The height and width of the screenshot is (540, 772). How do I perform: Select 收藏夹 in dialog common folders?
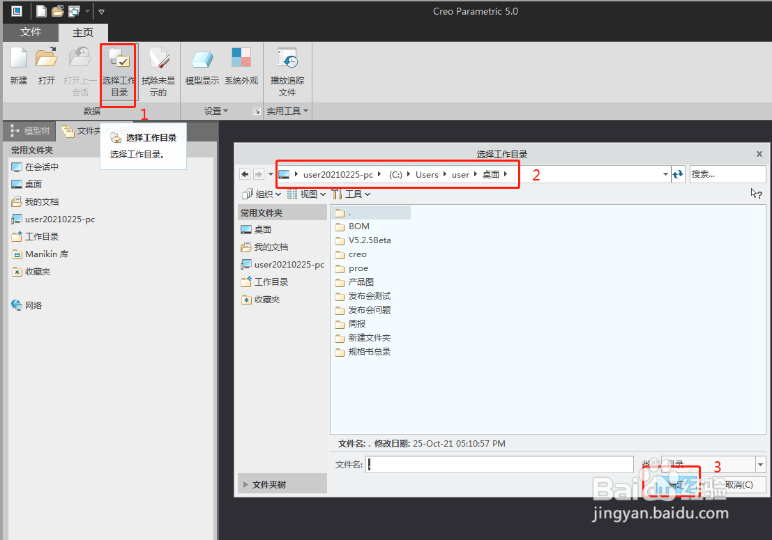point(260,300)
